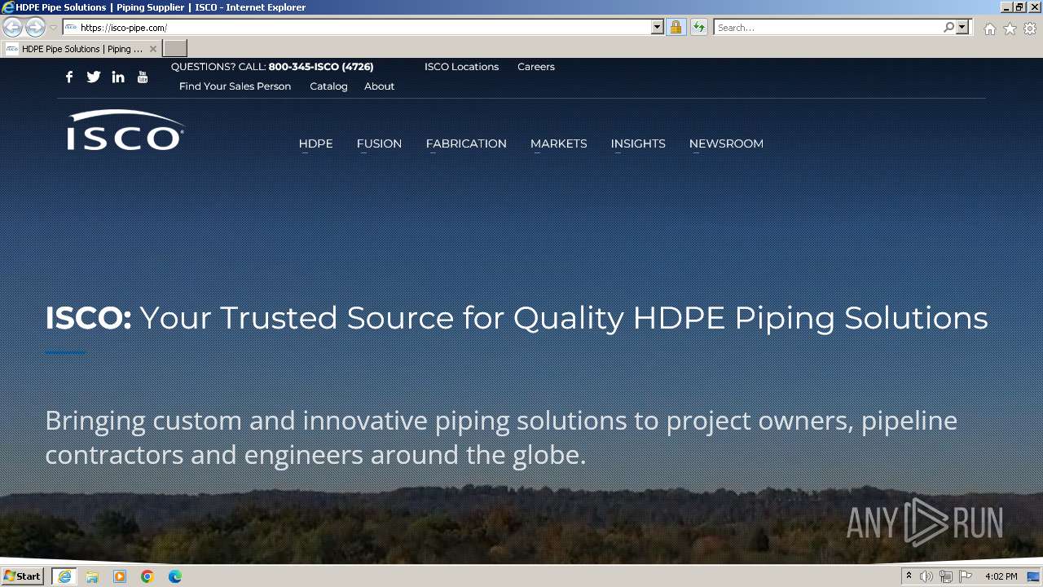
Task: Open the browser Home page
Action: tap(989, 29)
